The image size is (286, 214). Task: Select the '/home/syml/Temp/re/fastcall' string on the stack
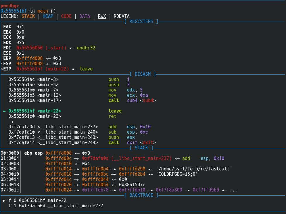pyautogui.click(x=194, y=169)
